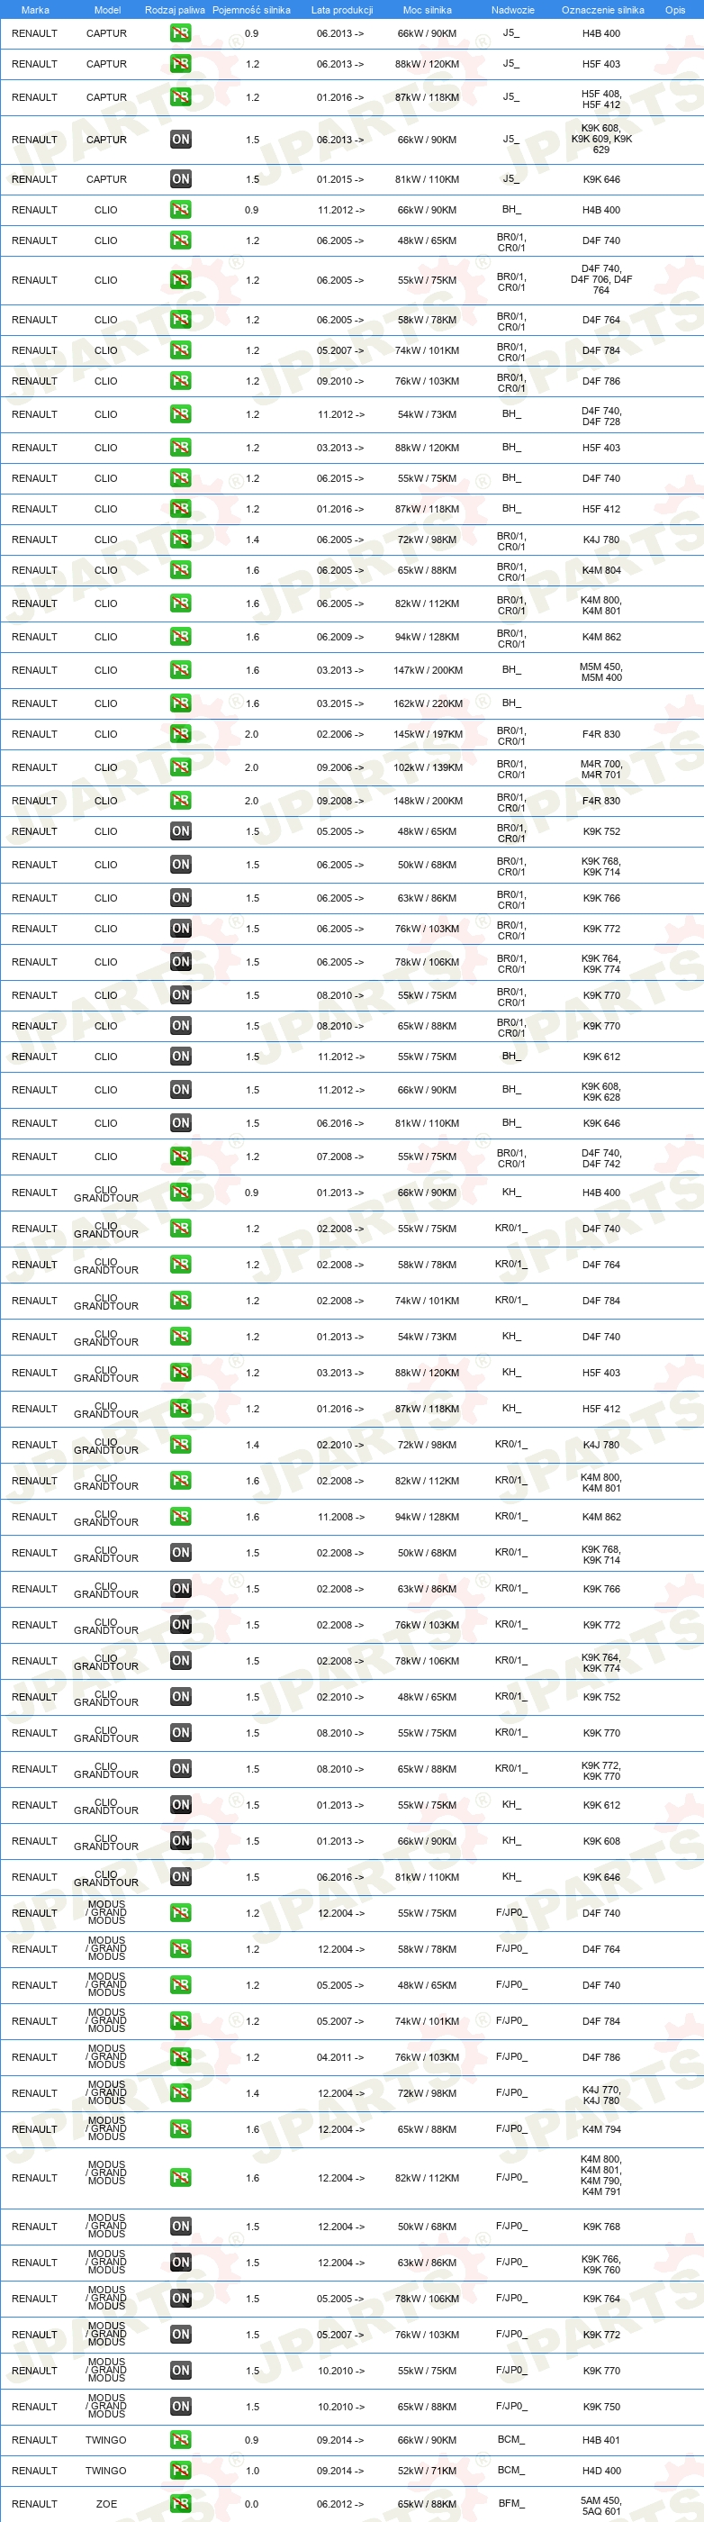Image resolution: width=704 pixels, height=2522 pixels.
Task: Click engine code H4B 401
Action: [x=601, y=2439]
